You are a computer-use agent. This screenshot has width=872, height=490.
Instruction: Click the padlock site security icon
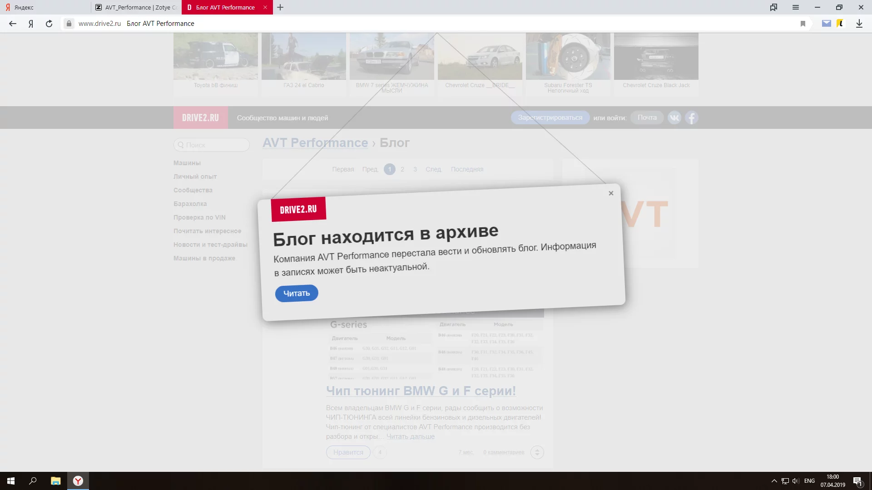[x=69, y=24]
